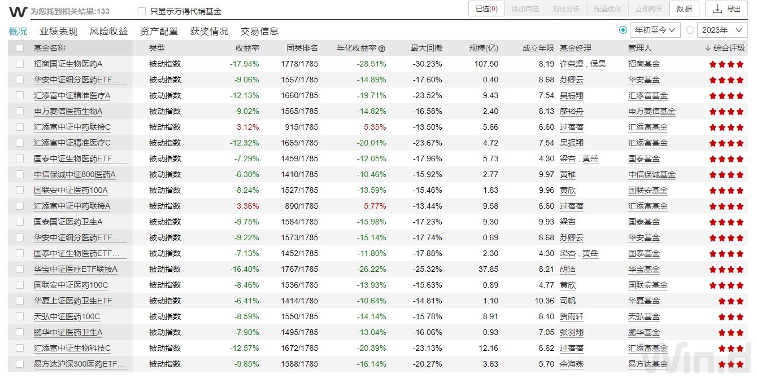757x379 pixels.
Task: Click ranking cell 1778/1785
Action: [299, 64]
